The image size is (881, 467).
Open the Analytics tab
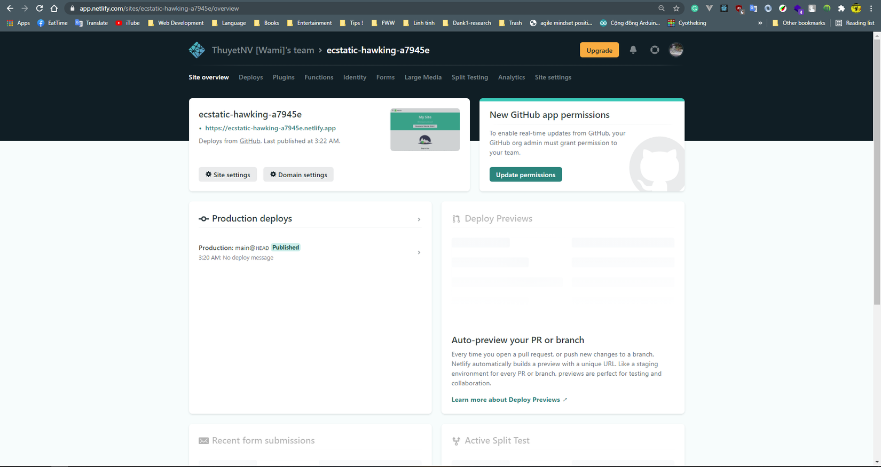coord(512,77)
